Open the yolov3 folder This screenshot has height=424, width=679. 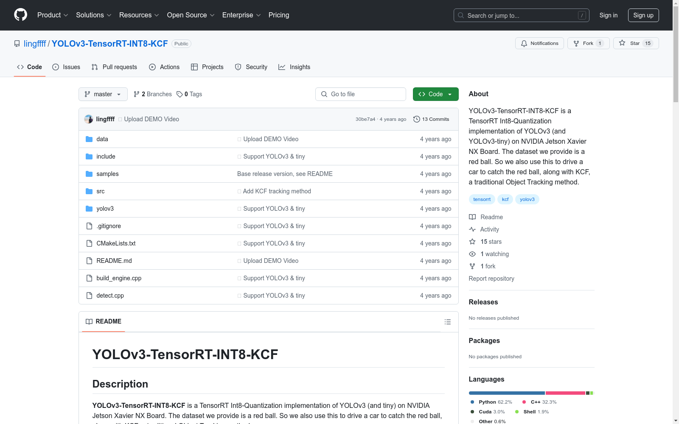tap(105, 209)
